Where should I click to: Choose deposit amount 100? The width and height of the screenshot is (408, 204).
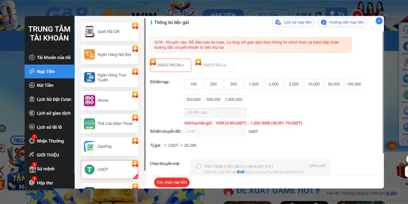click(x=193, y=84)
